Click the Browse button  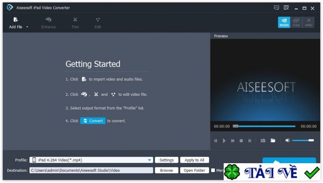[166, 170]
